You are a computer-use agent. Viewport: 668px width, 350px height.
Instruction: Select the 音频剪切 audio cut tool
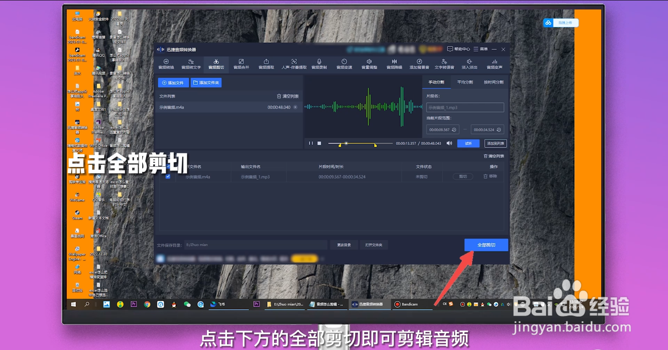coord(216,64)
